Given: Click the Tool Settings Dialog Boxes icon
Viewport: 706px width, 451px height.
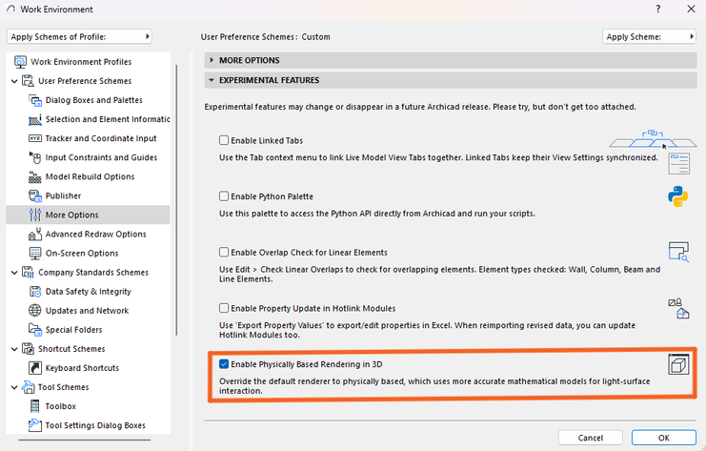Looking at the screenshot, I should (x=35, y=425).
